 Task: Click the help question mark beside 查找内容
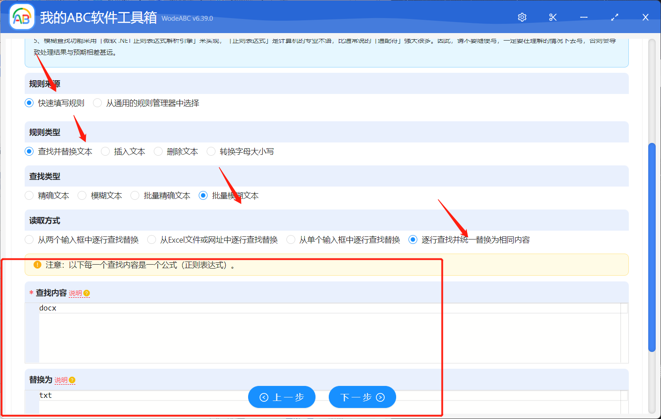(x=87, y=293)
